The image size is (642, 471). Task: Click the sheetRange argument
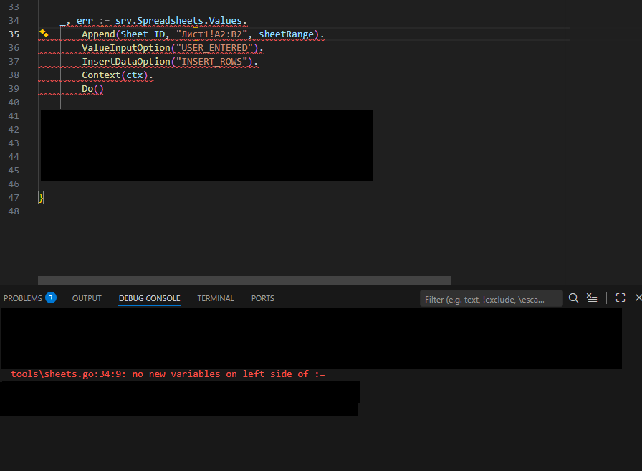click(286, 34)
